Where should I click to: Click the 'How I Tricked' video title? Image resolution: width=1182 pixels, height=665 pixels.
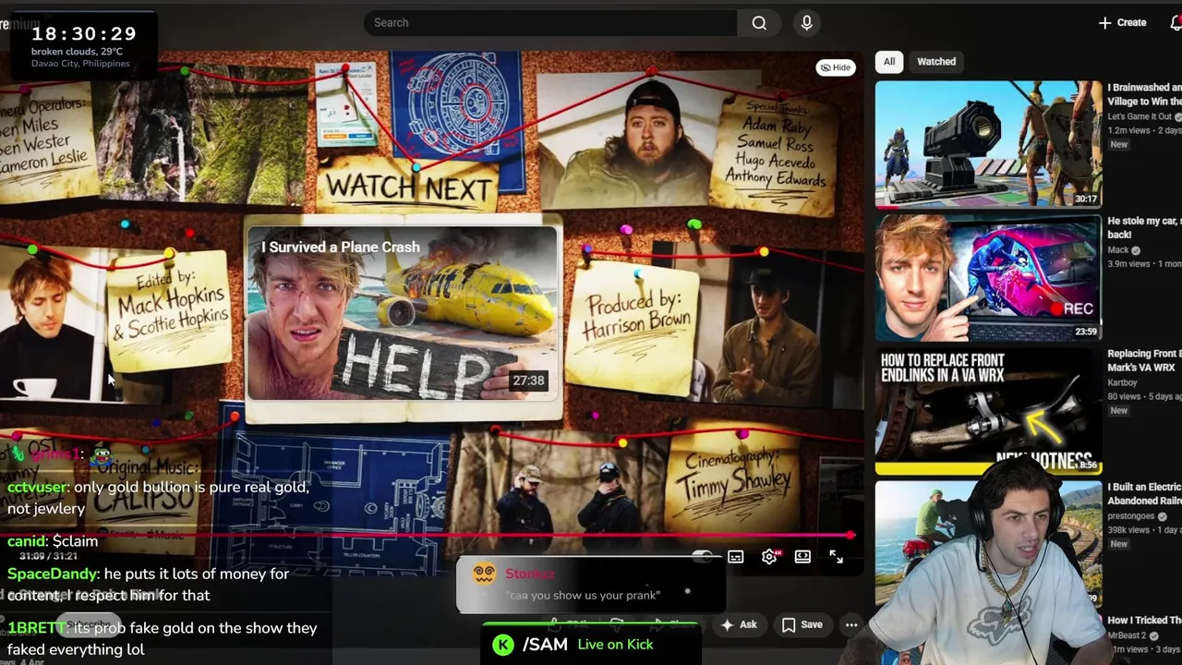[1144, 621]
